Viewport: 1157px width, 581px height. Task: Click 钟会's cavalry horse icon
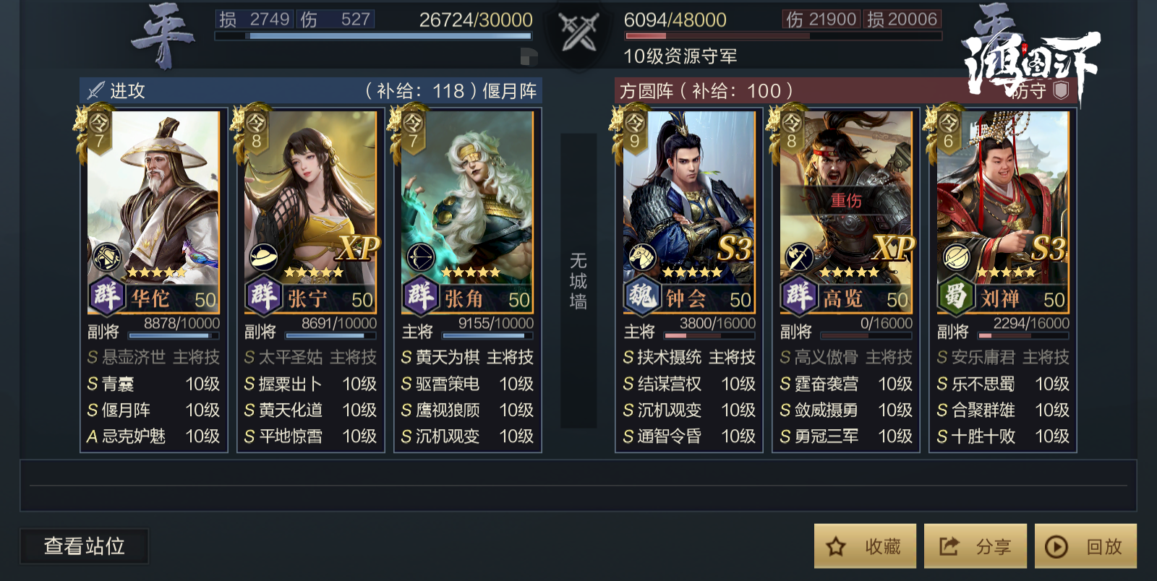point(642,257)
